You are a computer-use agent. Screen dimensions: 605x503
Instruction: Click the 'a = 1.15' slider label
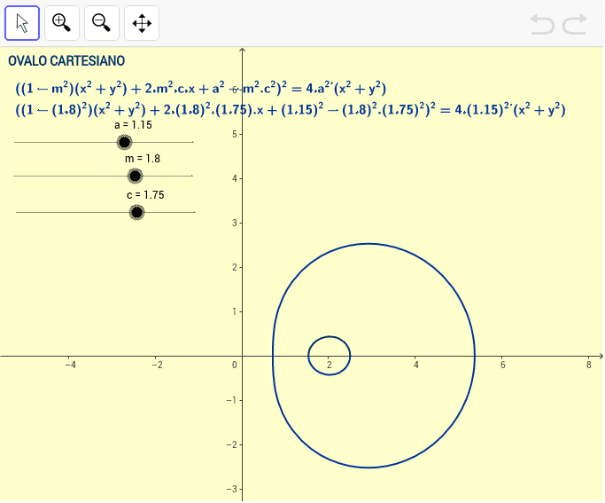click(134, 125)
